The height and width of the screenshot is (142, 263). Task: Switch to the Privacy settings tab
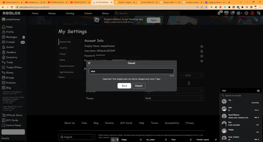pyautogui.click(x=63, y=54)
